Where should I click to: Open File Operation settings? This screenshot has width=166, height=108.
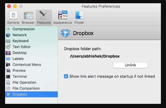click(x=31, y=82)
